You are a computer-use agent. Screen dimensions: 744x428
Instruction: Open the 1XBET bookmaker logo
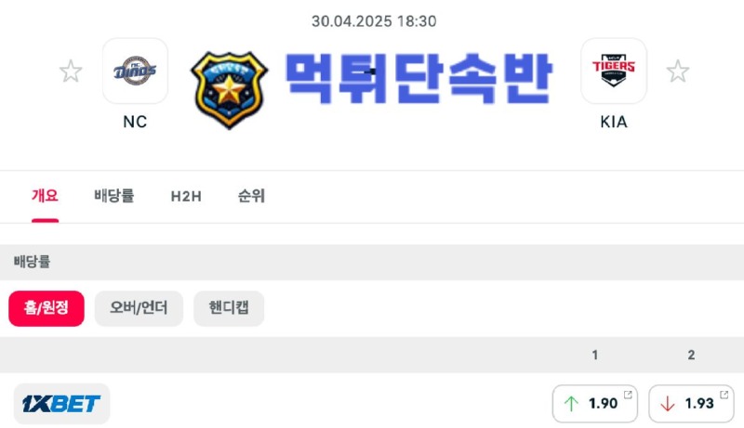click(61, 403)
